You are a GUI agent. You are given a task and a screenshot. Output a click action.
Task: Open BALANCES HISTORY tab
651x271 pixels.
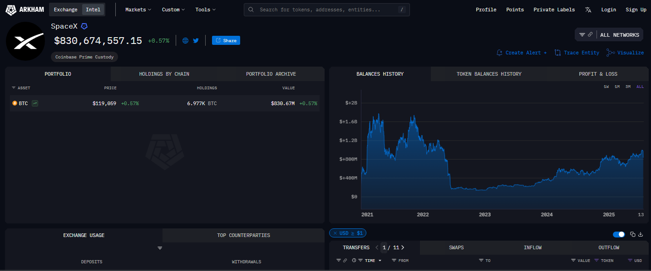[x=380, y=74]
